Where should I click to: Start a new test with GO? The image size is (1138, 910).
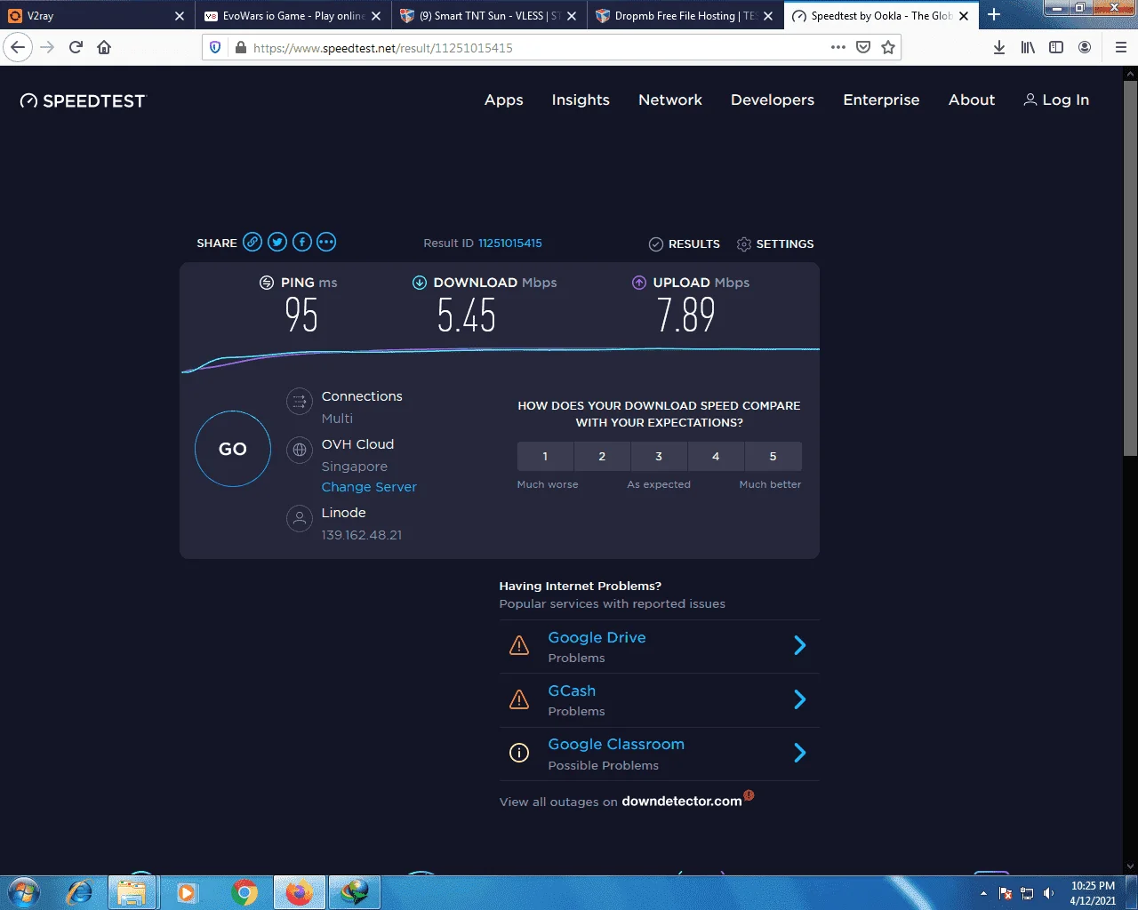(x=233, y=449)
